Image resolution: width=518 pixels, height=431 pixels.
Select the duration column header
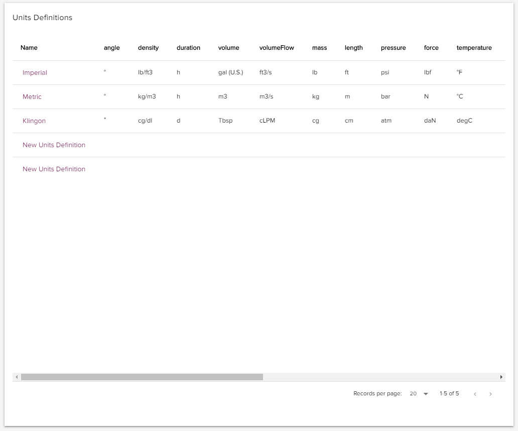coord(188,48)
